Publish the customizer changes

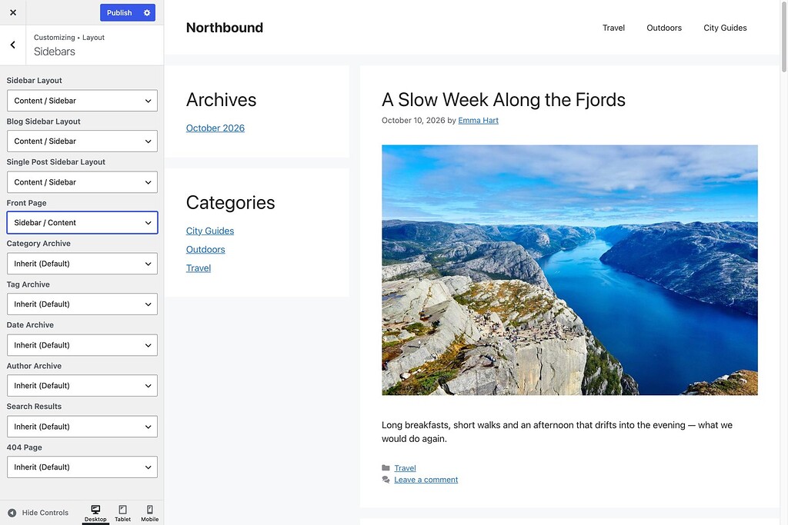[119, 12]
